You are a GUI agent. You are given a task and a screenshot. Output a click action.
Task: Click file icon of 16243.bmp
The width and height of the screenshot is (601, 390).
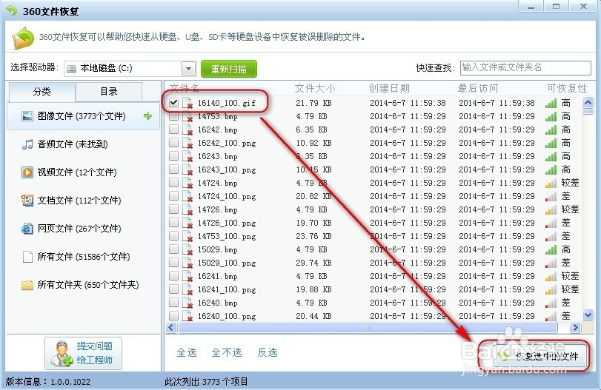pos(187,157)
